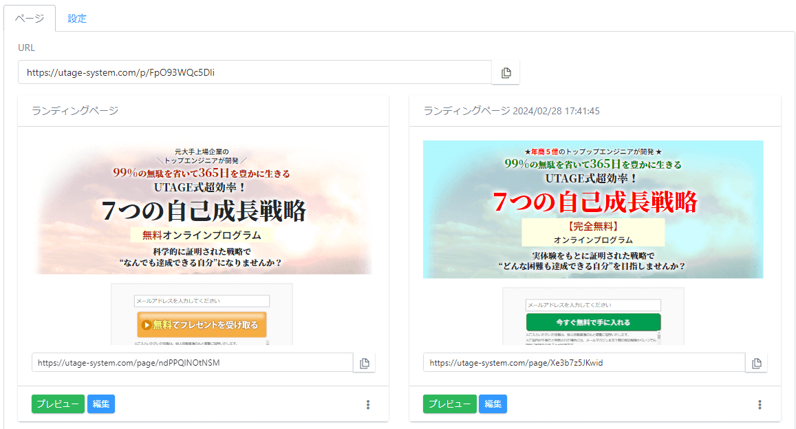The width and height of the screenshot is (796, 429).
Task: Click the orange 無料でプレゼントを受け取る button
Action: 202,325
